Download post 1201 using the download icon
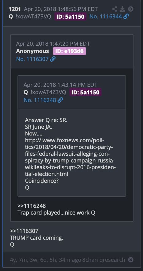 122,9
